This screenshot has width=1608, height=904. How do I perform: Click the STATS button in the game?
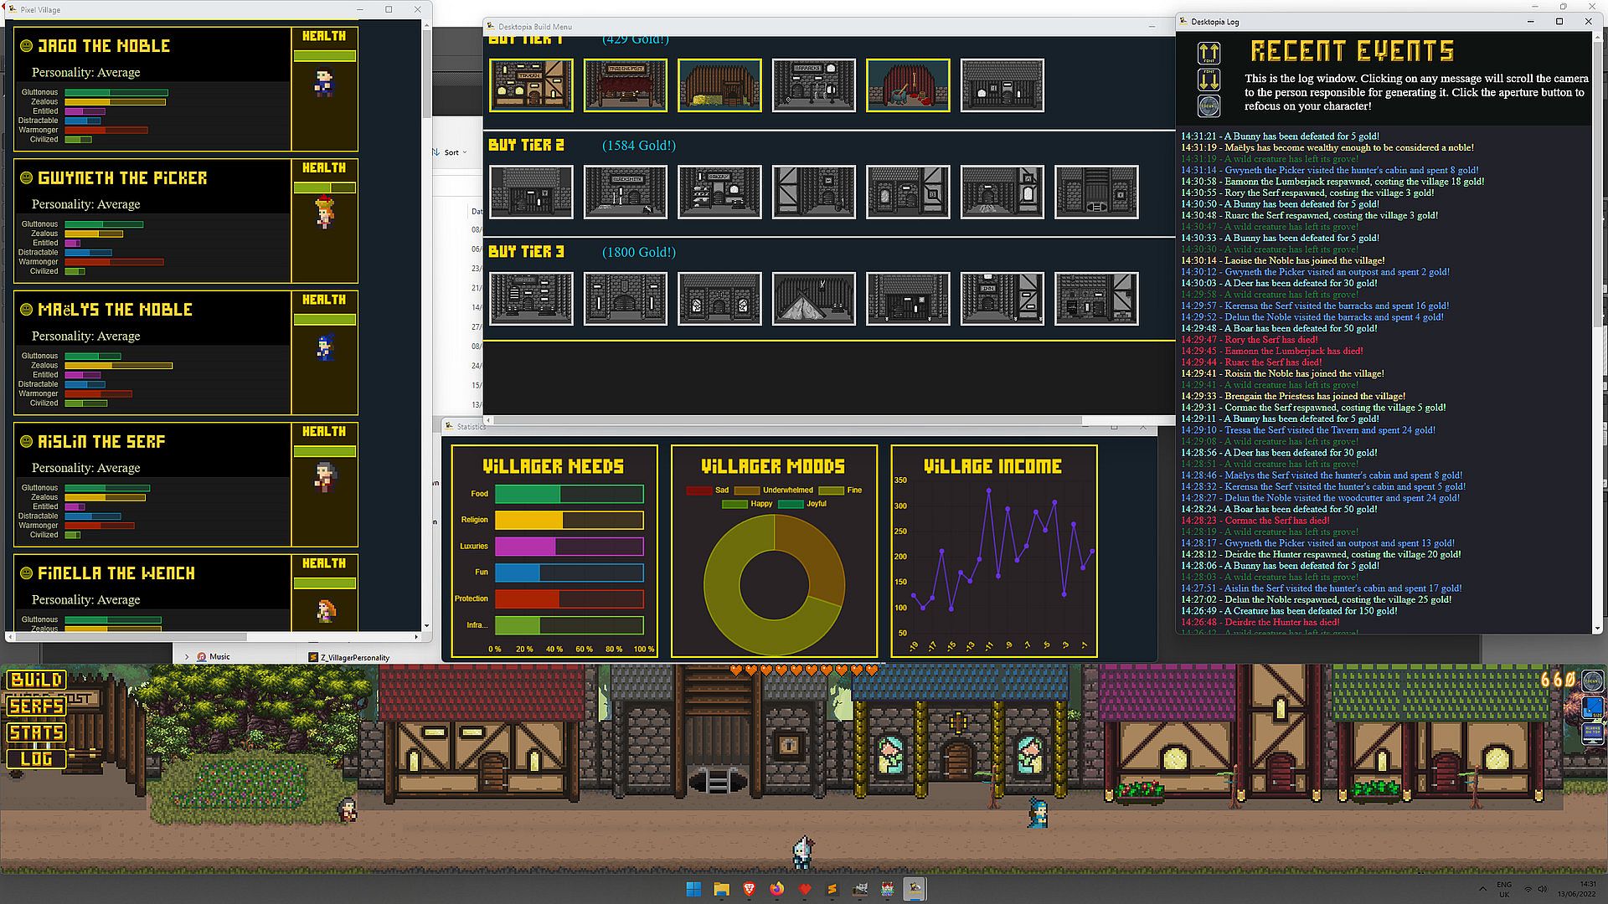coord(36,733)
